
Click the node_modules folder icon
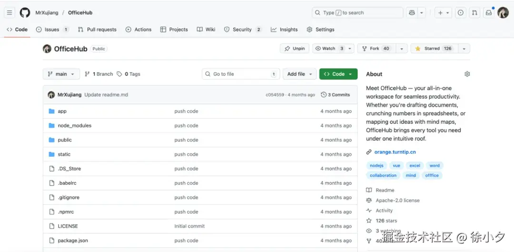tap(51, 125)
